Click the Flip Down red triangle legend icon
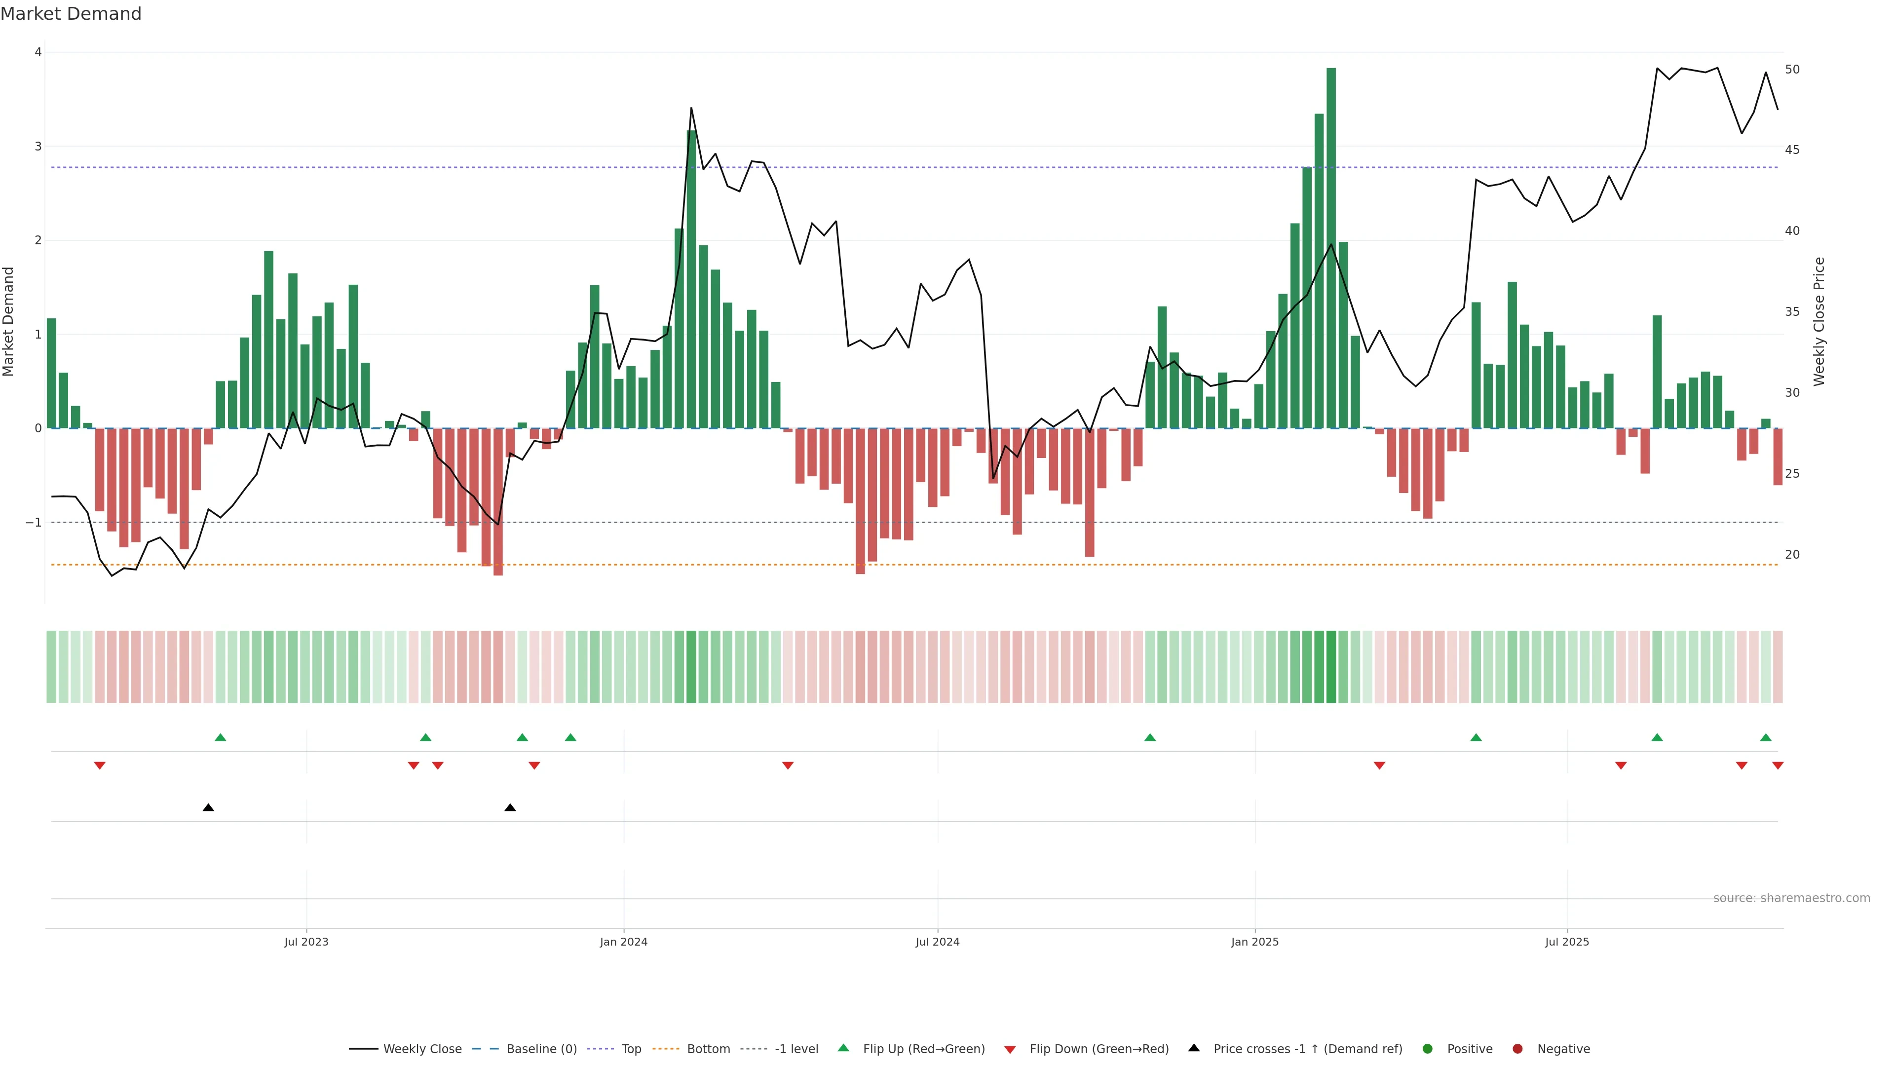1895x1066 pixels. (1010, 1049)
